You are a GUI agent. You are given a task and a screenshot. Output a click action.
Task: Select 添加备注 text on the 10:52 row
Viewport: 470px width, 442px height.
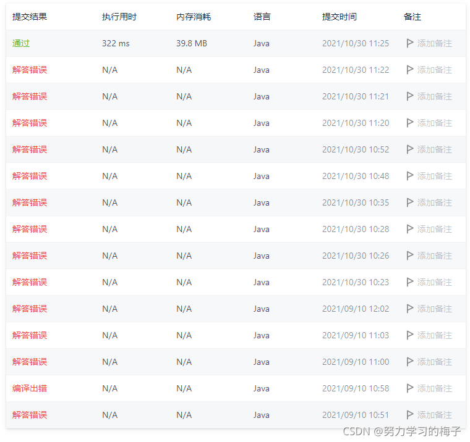(435, 149)
